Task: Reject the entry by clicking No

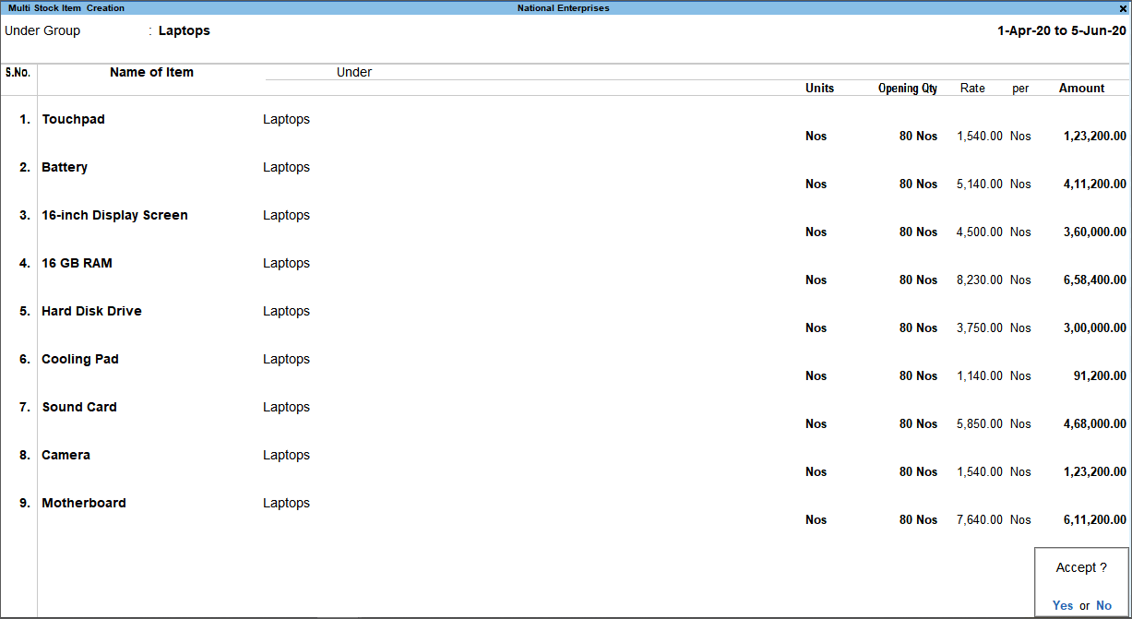Action: coord(1103,605)
